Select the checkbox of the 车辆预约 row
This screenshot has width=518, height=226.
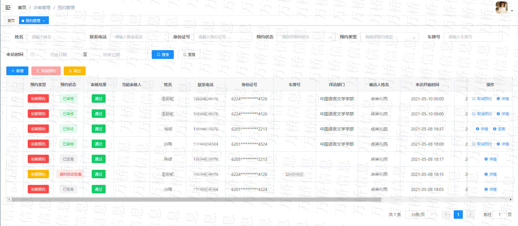point(14,174)
